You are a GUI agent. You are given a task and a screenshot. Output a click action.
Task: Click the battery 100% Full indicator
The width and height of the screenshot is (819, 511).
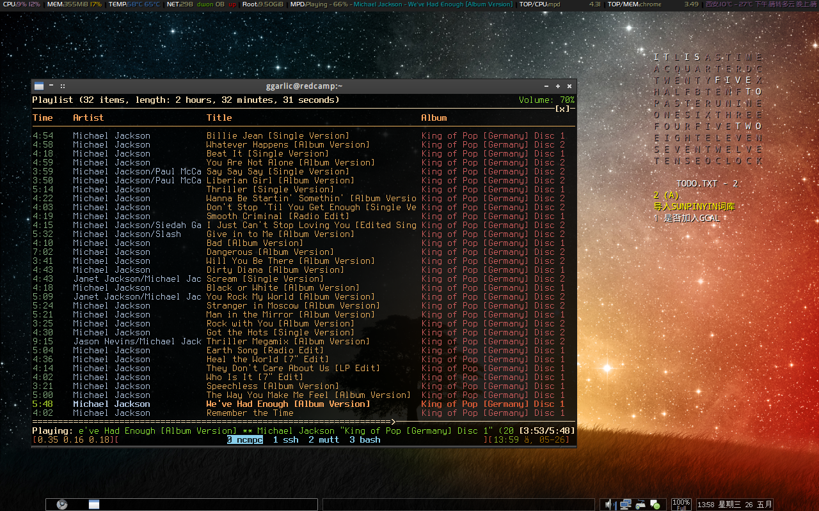[x=681, y=505]
